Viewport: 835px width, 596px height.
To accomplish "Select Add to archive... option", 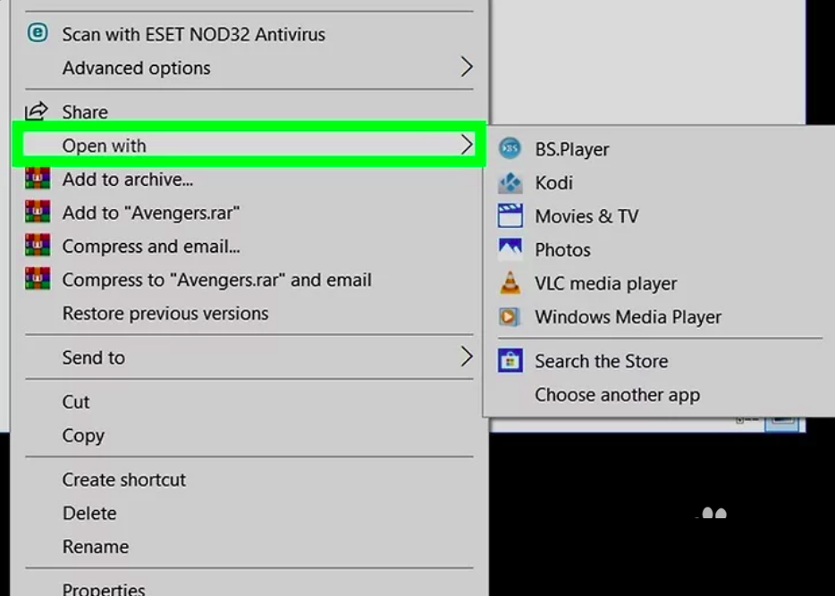I will tap(249, 180).
